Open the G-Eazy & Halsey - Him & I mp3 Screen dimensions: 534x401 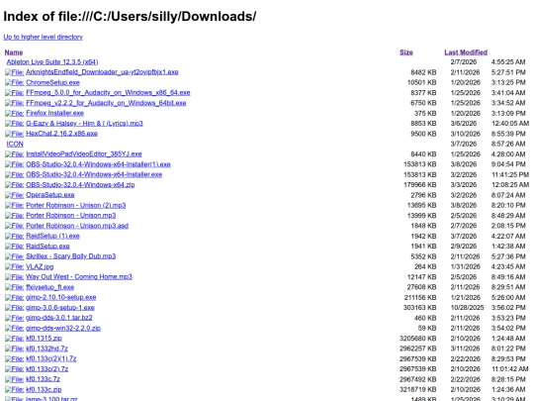coord(84,123)
